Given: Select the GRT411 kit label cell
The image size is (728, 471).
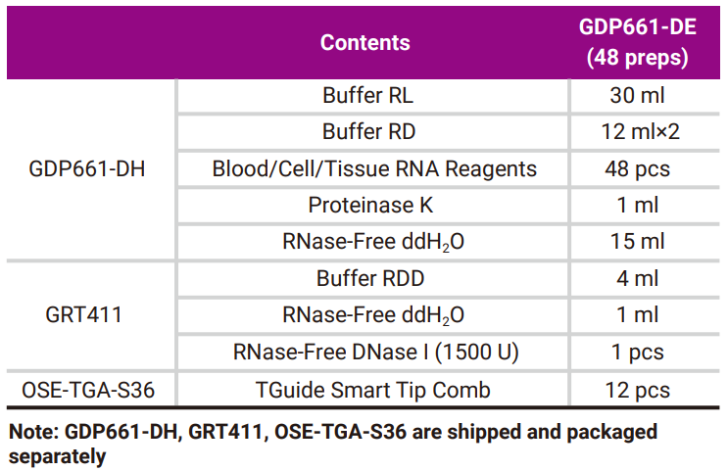Looking at the screenshot, I should pyautogui.click(x=88, y=315).
